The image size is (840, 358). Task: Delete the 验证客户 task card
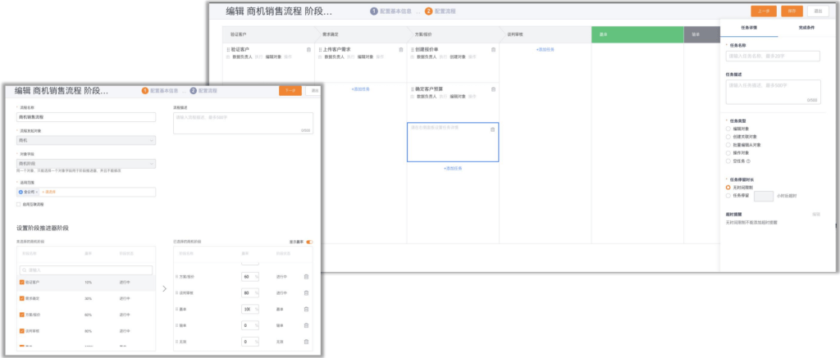pos(308,49)
